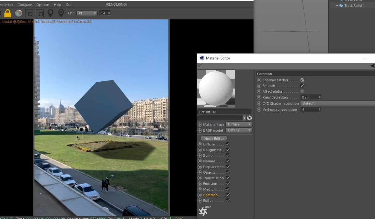Click the clay render sphere icon
This screenshot has height=219, width=375.
(18, 13)
